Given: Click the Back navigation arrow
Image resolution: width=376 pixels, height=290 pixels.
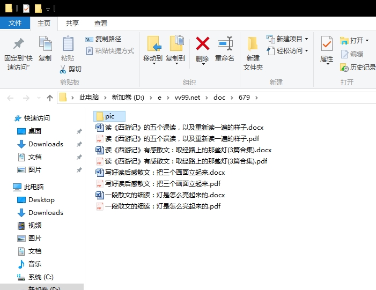Looking at the screenshot, I should 10,98.
